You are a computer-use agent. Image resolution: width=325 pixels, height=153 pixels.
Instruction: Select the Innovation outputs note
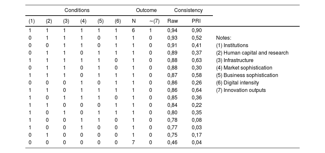[x=241, y=90]
